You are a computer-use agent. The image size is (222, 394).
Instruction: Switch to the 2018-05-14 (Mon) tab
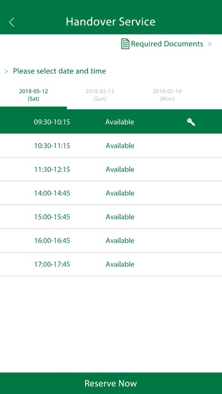(167, 95)
